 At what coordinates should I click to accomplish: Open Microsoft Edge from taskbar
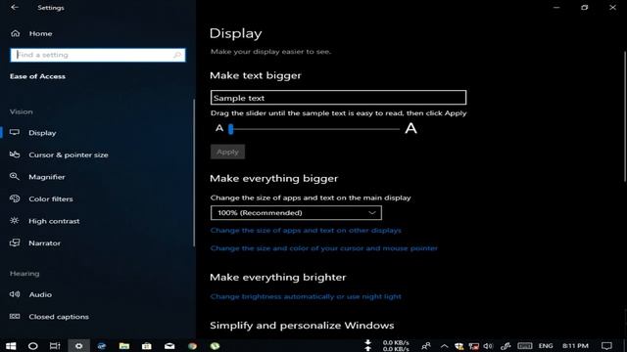click(x=102, y=346)
